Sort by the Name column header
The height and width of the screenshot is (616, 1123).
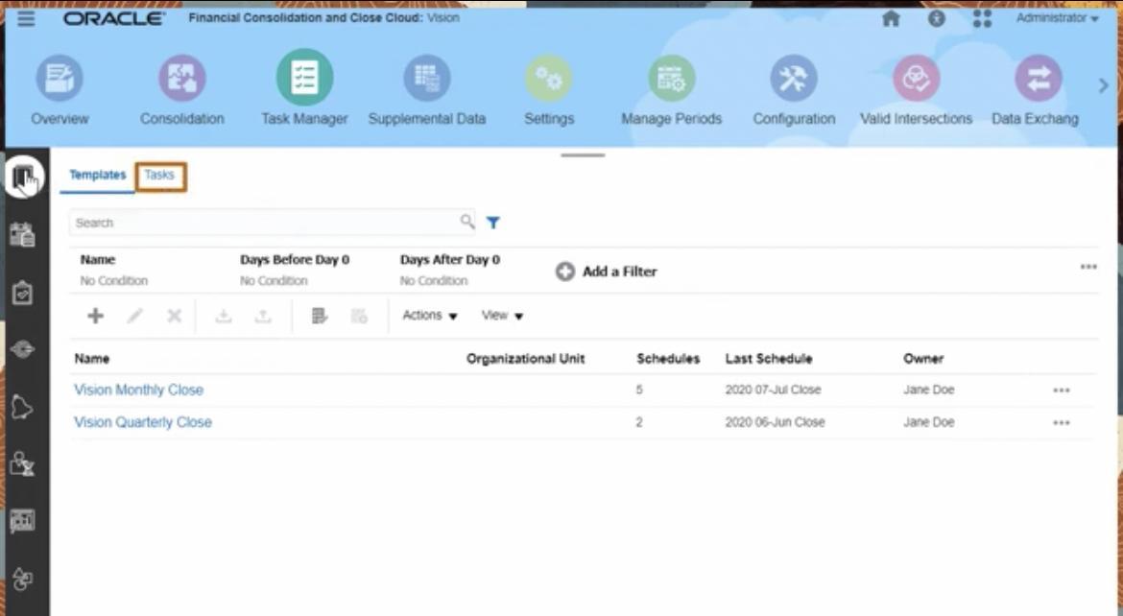click(92, 358)
